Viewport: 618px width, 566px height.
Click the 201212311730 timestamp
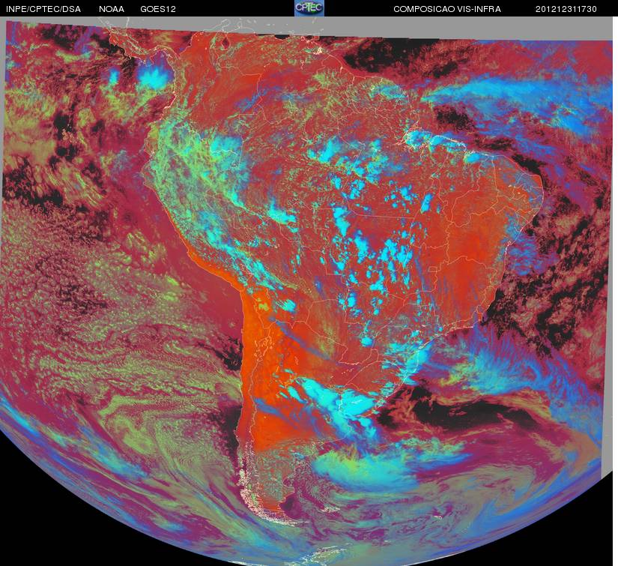click(x=566, y=9)
